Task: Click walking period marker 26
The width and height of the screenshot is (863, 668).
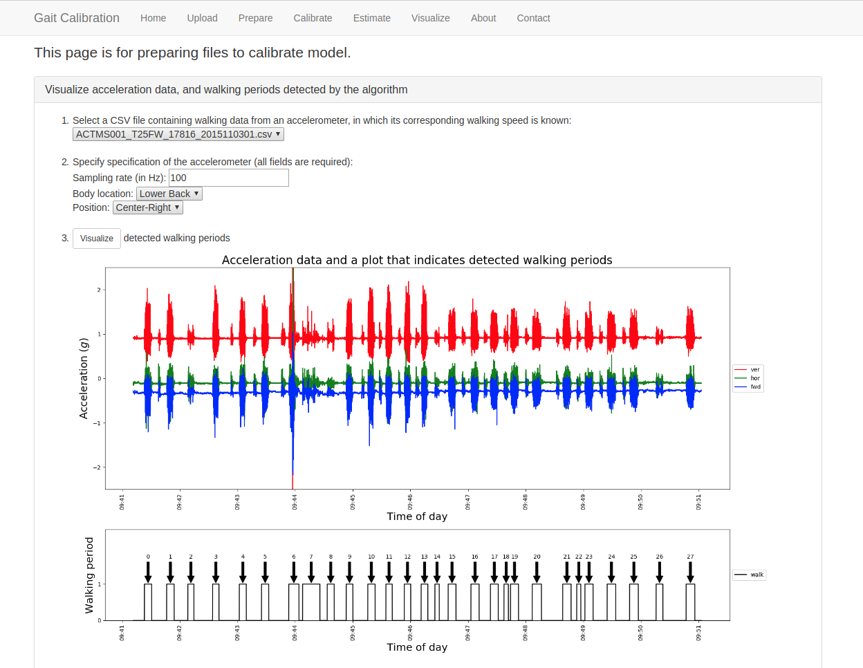Action: (x=660, y=569)
